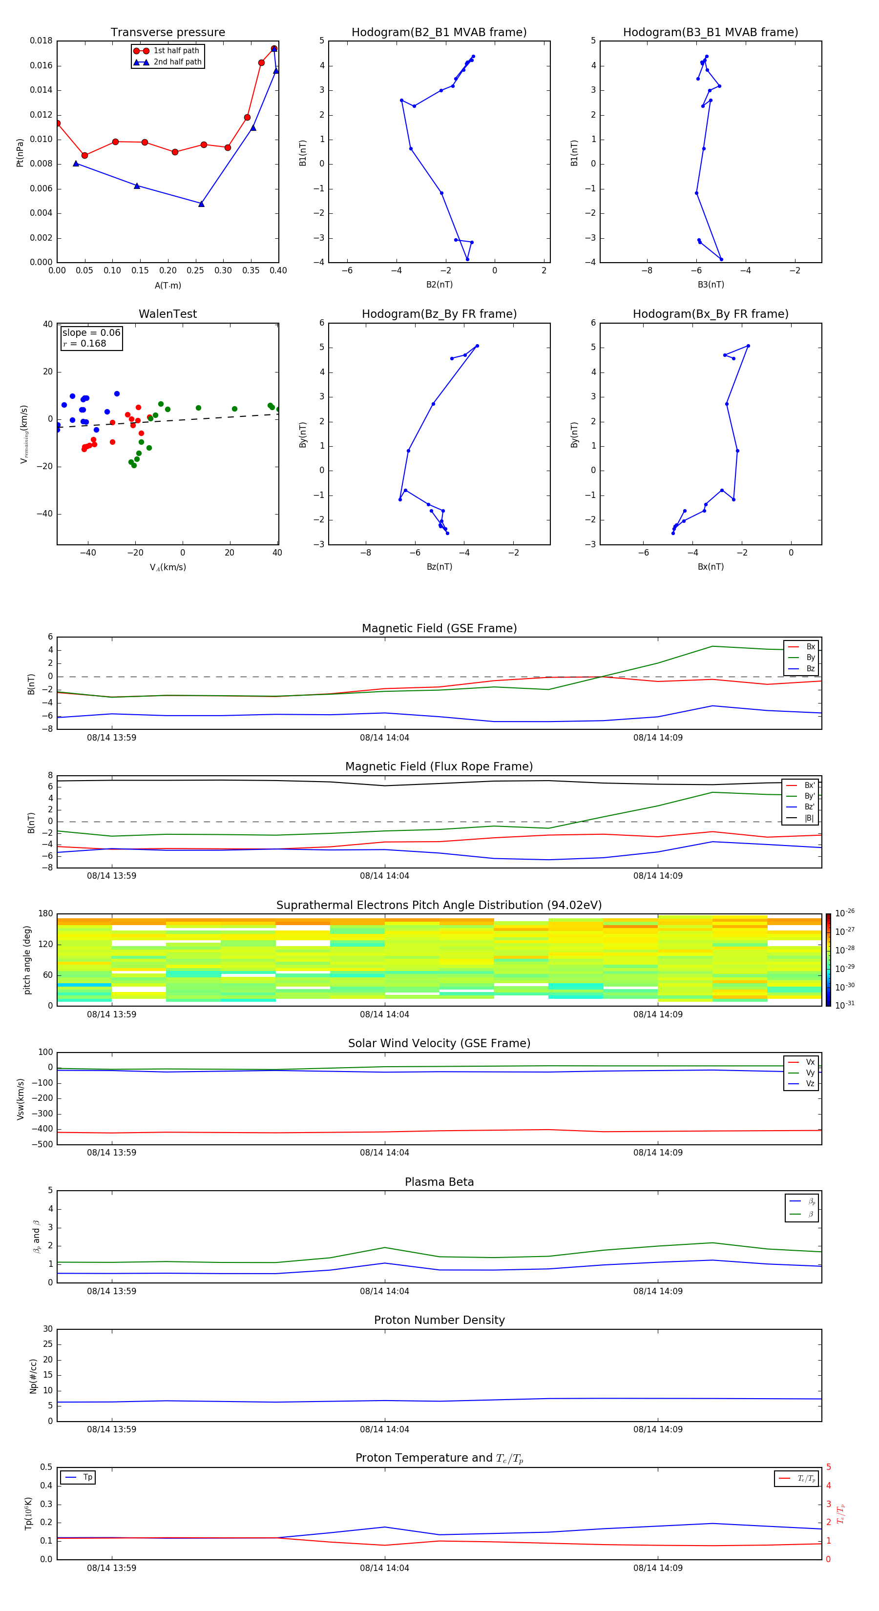Select "|B|" in the Flux Rope legend
Screen dimensions: 879x1611
[x=801, y=818]
